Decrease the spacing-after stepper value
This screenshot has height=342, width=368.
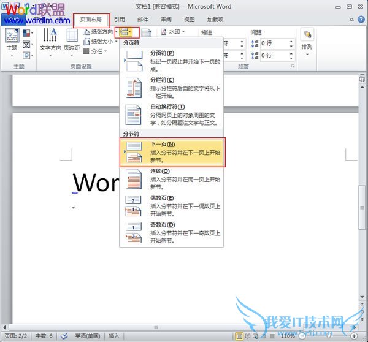291,58
